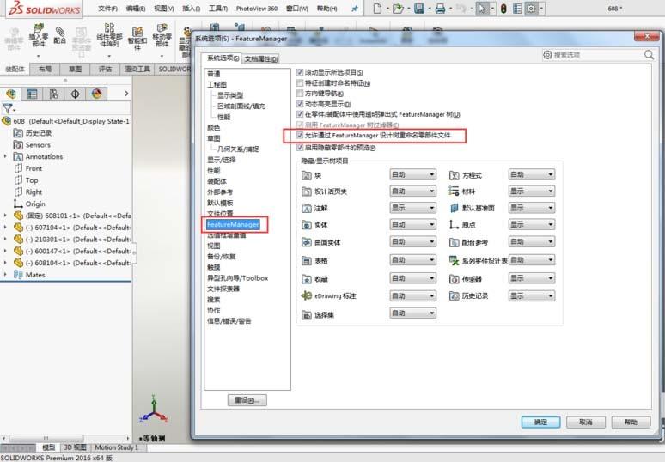Open the Annotations (注解) visibility dropdown

pos(412,208)
